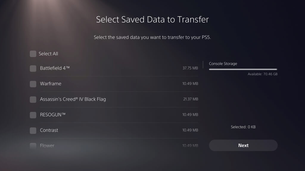Click the 37.75 MB size value
The image size is (305, 171).
pos(190,68)
